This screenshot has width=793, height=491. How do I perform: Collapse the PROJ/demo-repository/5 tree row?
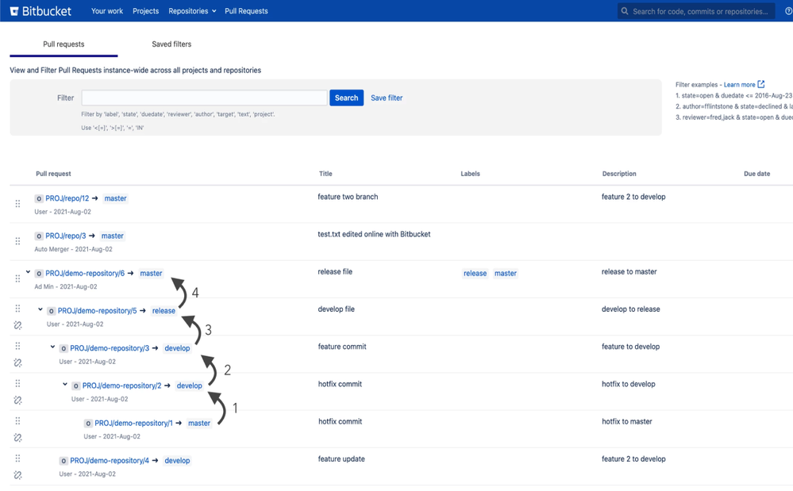point(40,309)
